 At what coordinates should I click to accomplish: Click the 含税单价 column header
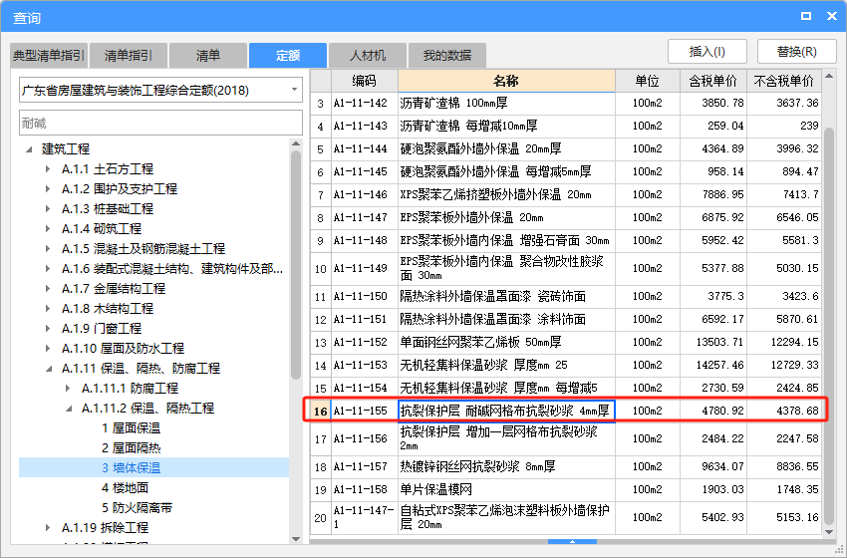713,81
